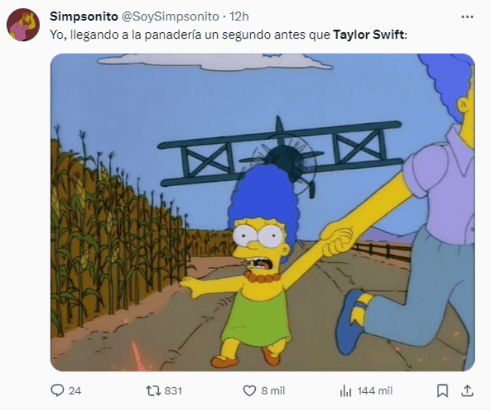Click the Simpsonito display name
The image size is (492, 411).
click(84, 16)
